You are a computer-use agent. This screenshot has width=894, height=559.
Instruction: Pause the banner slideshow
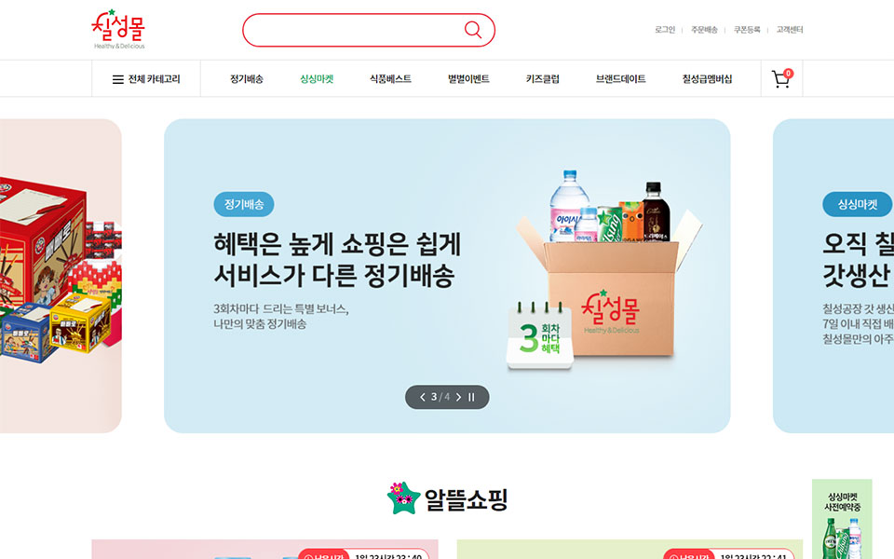click(x=471, y=397)
